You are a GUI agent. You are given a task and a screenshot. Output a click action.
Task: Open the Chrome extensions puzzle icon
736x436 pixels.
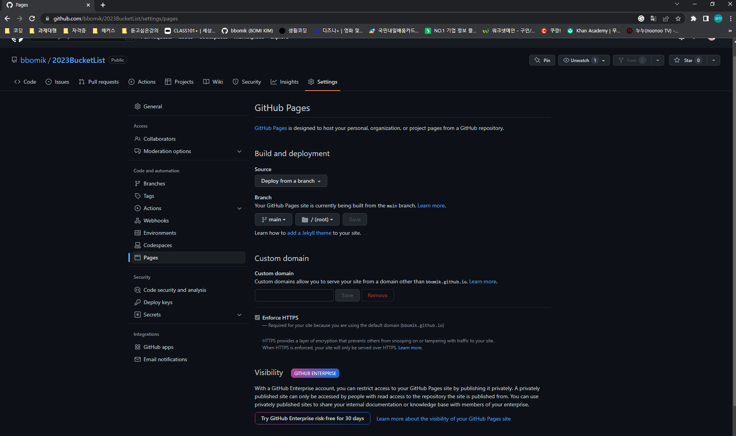694,19
